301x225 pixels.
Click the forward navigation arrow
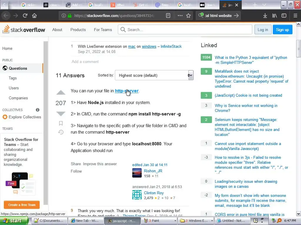click(x=16, y=16)
